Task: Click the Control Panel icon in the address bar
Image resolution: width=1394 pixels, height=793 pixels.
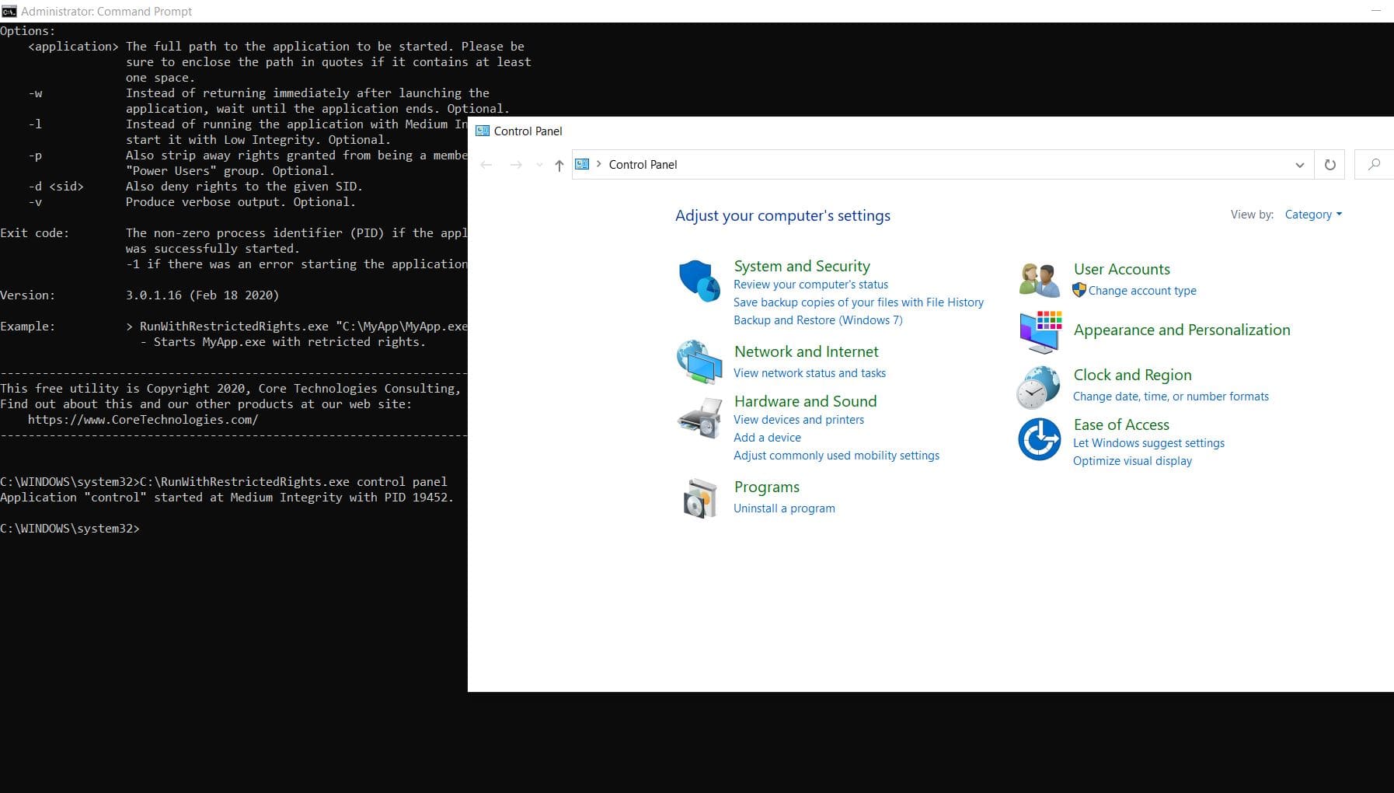Action: 583,164
